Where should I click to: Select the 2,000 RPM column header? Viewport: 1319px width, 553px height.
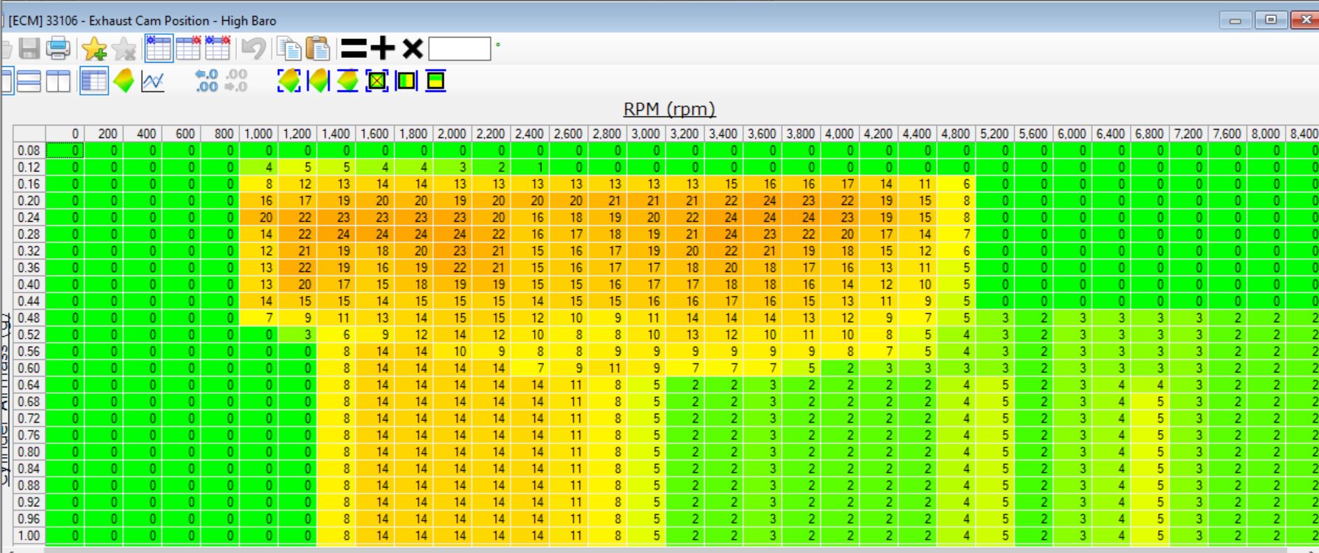pos(451,133)
